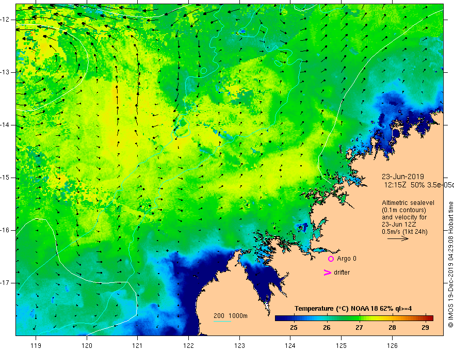Image resolution: width=454 pixels, height=351 pixels.
Task: Click the 26 tick label on color bar
Action: 327,328
